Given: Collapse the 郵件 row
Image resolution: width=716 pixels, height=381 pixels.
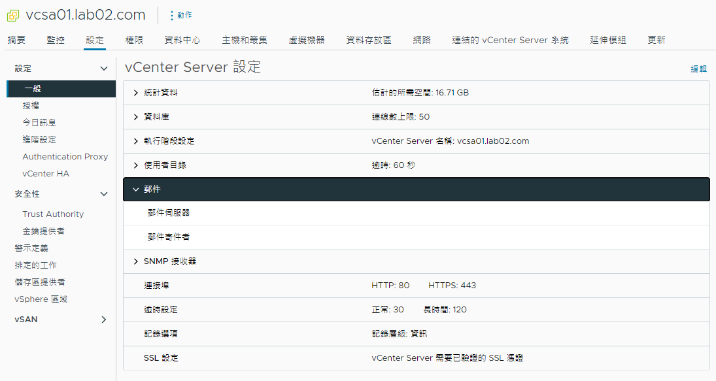Looking at the screenshot, I should [135, 190].
